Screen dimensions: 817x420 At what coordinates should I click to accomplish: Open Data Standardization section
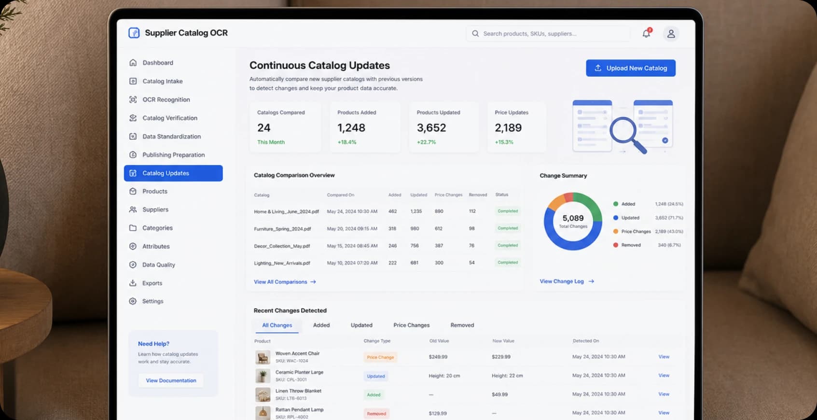[x=171, y=137]
